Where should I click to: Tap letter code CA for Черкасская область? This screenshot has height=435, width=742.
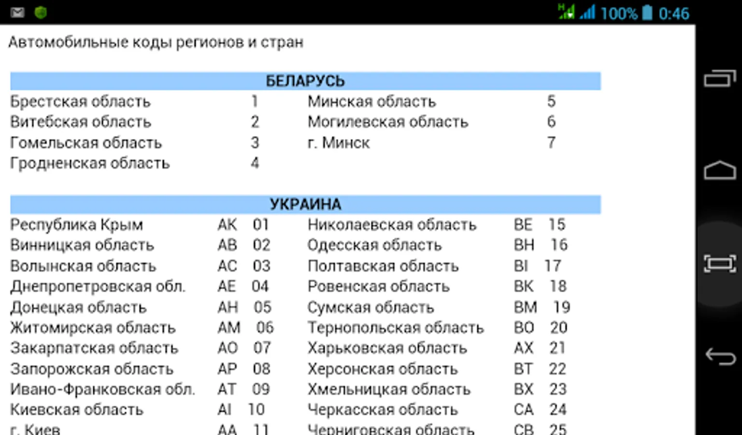(524, 410)
